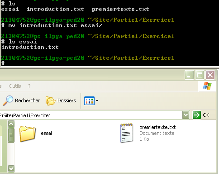Image resolution: width=219 pixels, height=177 pixels.
Task: Toggle the Dossiers folder pane button
Action: pyautogui.click(x=61, y=100)
